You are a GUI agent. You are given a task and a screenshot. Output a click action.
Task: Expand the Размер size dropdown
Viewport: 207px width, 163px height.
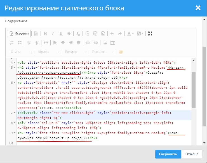[76, 52]
